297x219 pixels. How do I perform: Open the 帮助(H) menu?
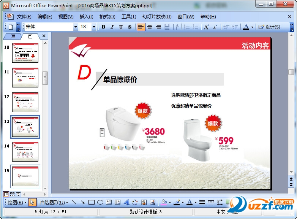208,17
